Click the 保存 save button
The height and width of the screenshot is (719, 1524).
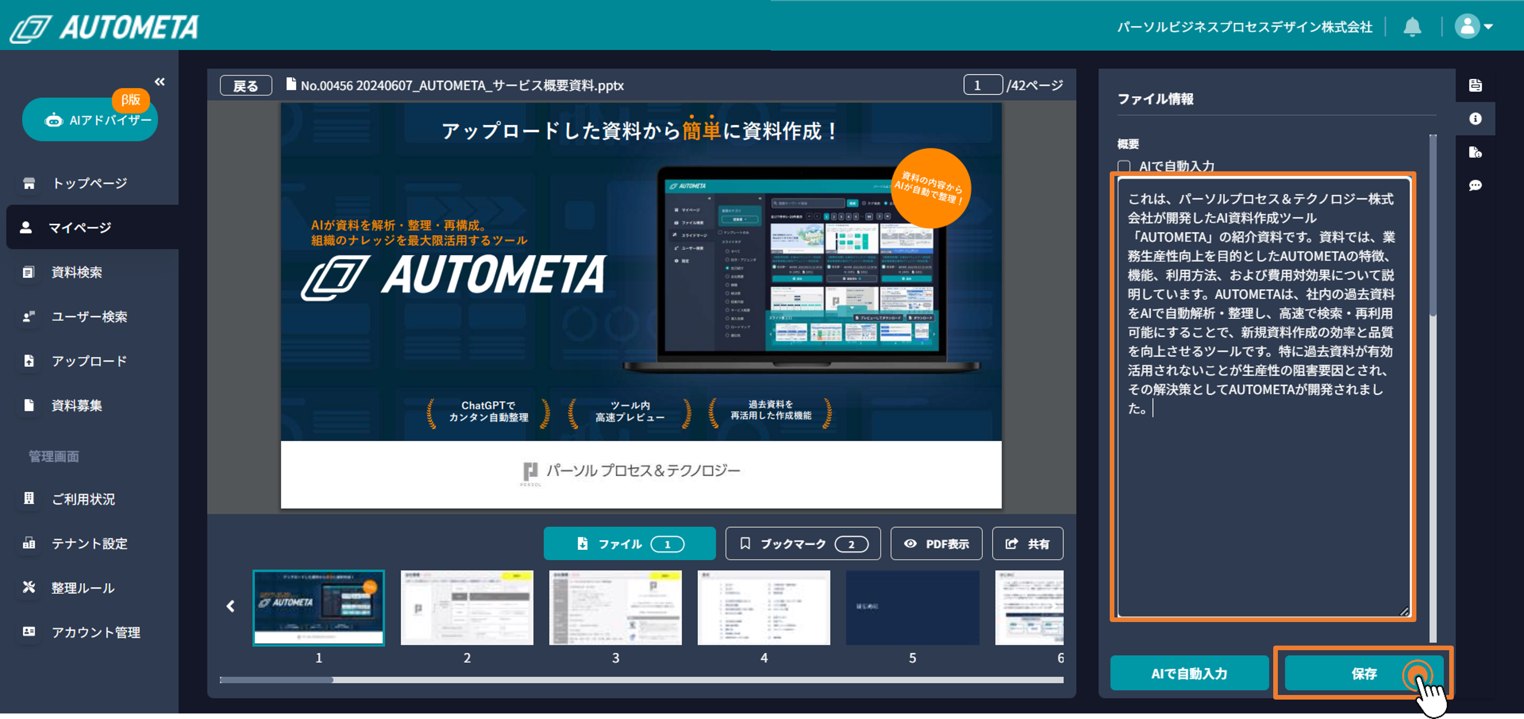[1363, 673]
